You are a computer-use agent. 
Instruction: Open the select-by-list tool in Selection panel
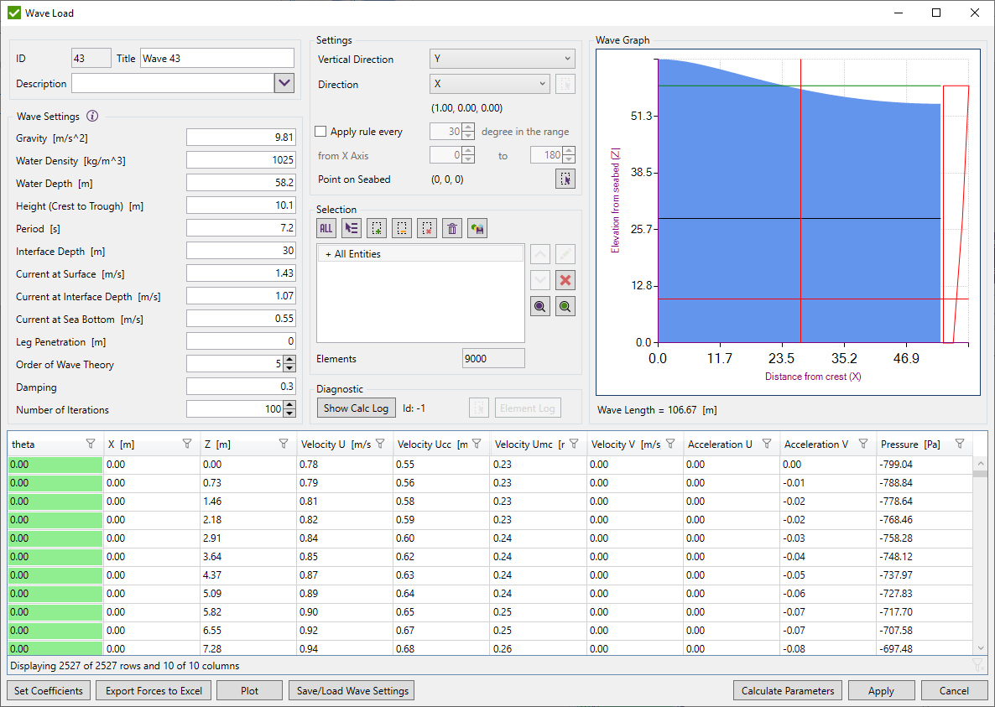352,227
